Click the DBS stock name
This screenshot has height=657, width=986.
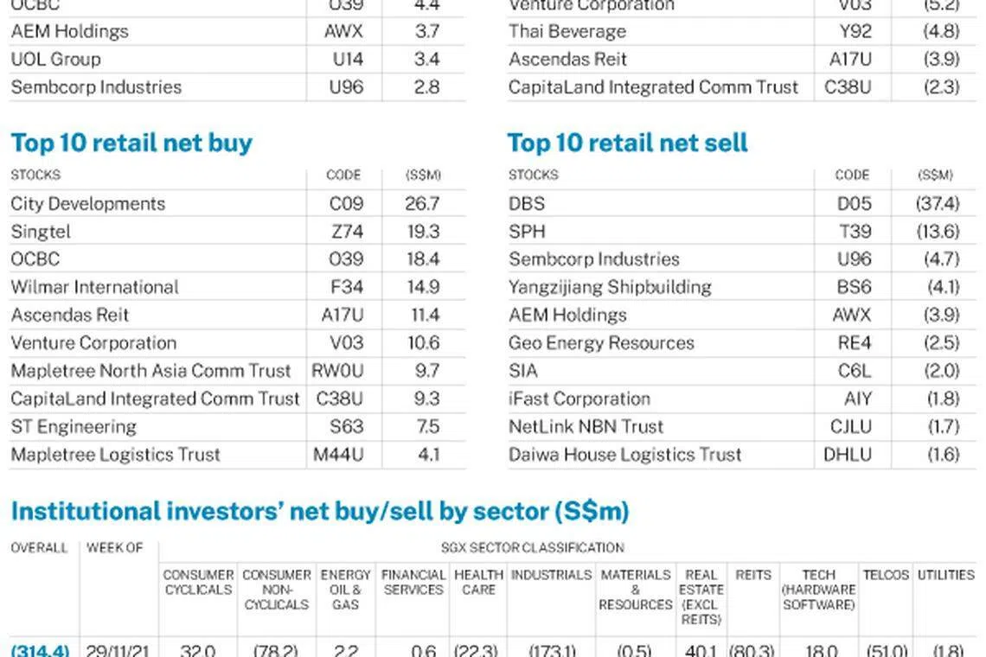click(x=527, y=204)
